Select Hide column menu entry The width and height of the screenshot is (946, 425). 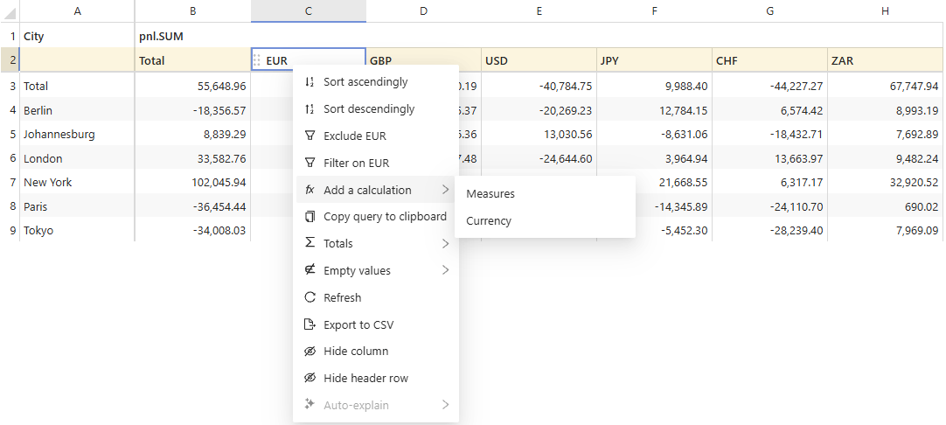pyautogui.click(x=376, y=352)
